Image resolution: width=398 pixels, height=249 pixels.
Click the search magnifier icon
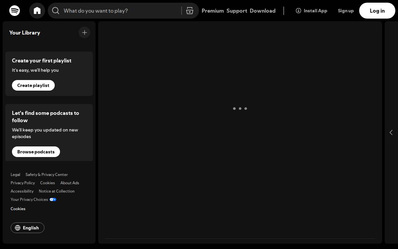click(56, 11)
